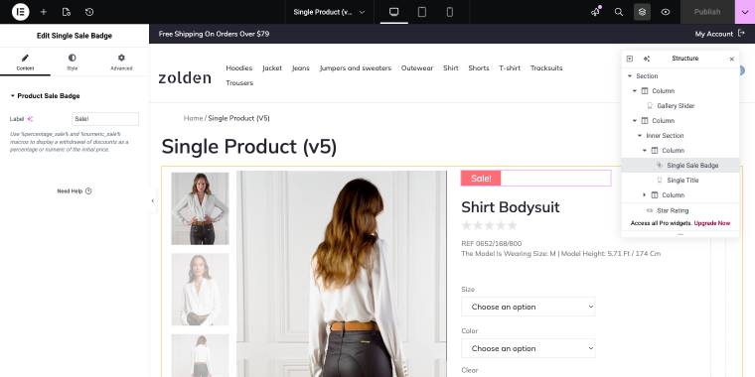755x377 pixels.
Task: Open the history clock icon
Action: coord(89,12)
